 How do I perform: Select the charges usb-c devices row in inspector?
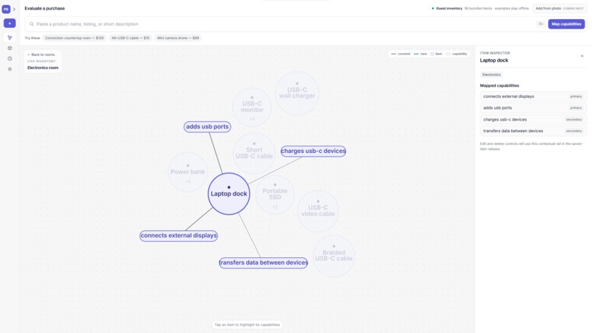[x=533, y=119]
